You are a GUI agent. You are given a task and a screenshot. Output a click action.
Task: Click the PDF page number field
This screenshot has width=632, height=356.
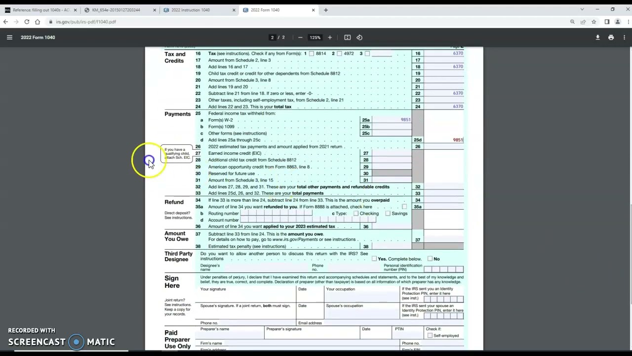(272, 38)
